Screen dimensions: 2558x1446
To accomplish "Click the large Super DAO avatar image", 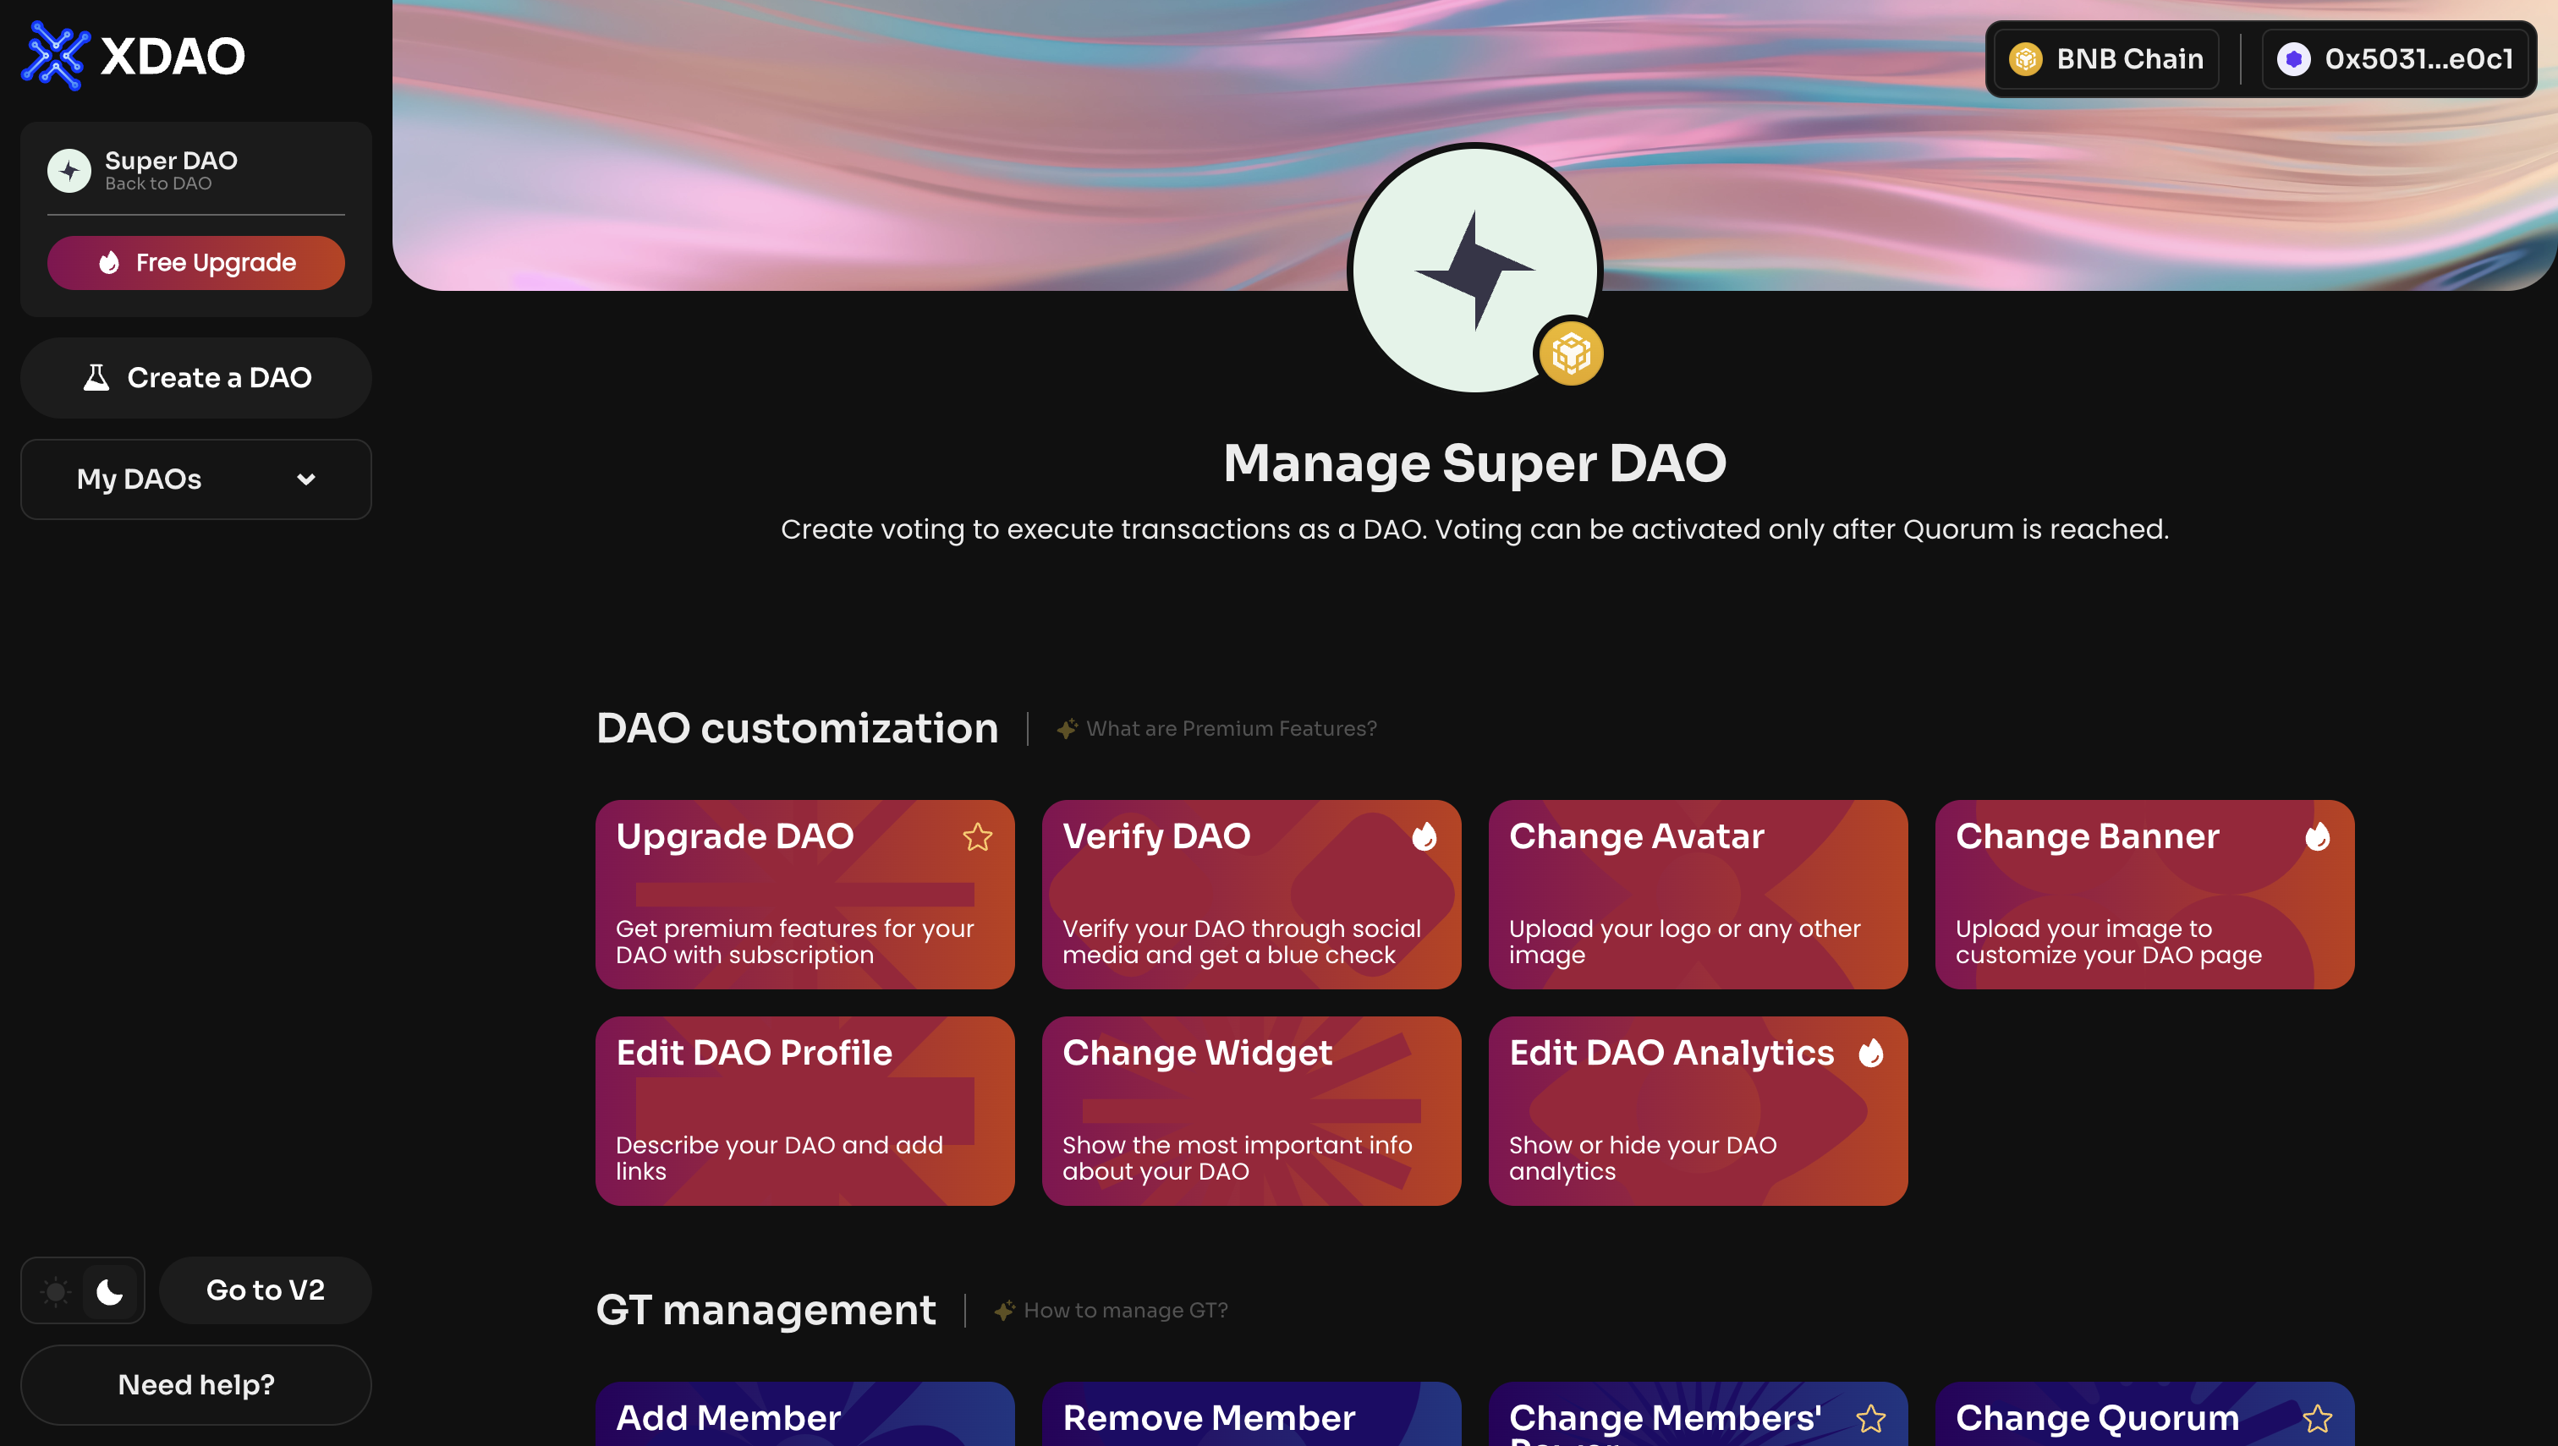I will pyautogui.click(x=1474, y=270).
